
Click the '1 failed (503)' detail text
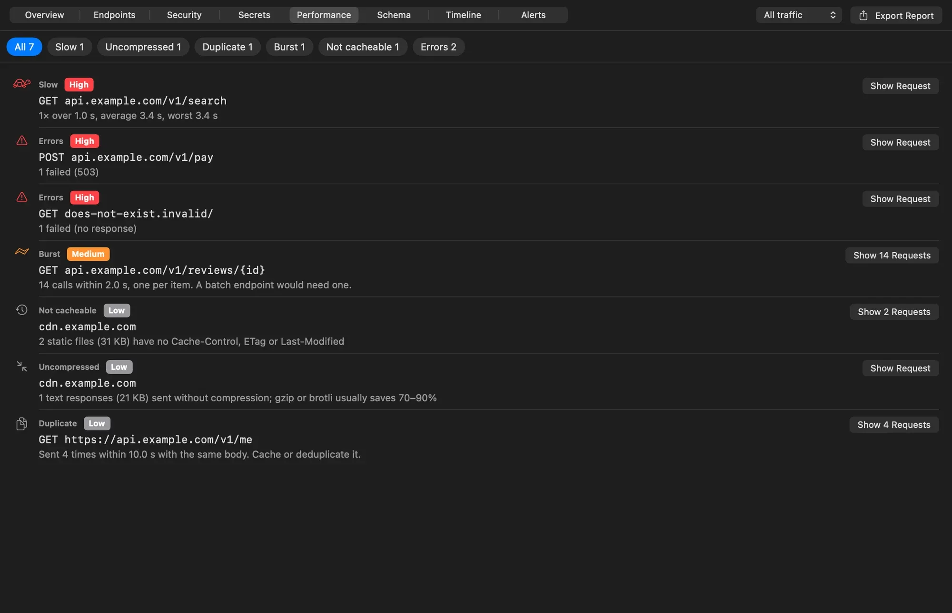tap(69, 172)
